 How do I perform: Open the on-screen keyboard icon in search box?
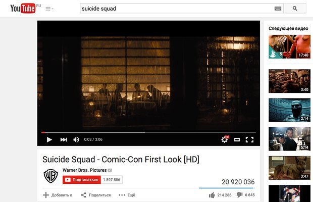click(x=278, y=9)
